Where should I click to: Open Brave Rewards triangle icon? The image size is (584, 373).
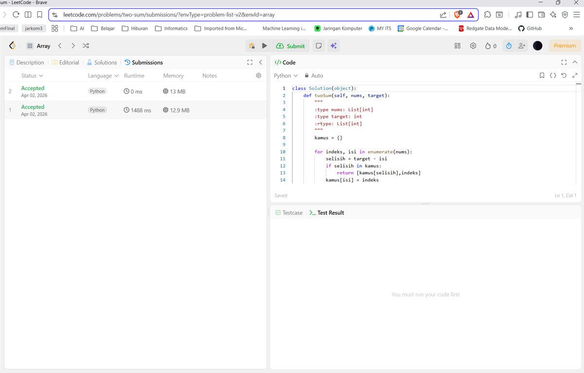471,15
